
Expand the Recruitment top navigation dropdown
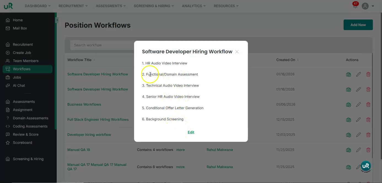tap(73, 6)
